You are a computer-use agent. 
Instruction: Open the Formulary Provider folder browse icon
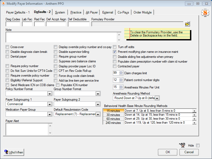(187, 24)
